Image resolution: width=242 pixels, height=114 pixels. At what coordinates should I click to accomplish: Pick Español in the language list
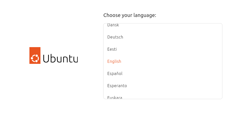coord(115,73)
